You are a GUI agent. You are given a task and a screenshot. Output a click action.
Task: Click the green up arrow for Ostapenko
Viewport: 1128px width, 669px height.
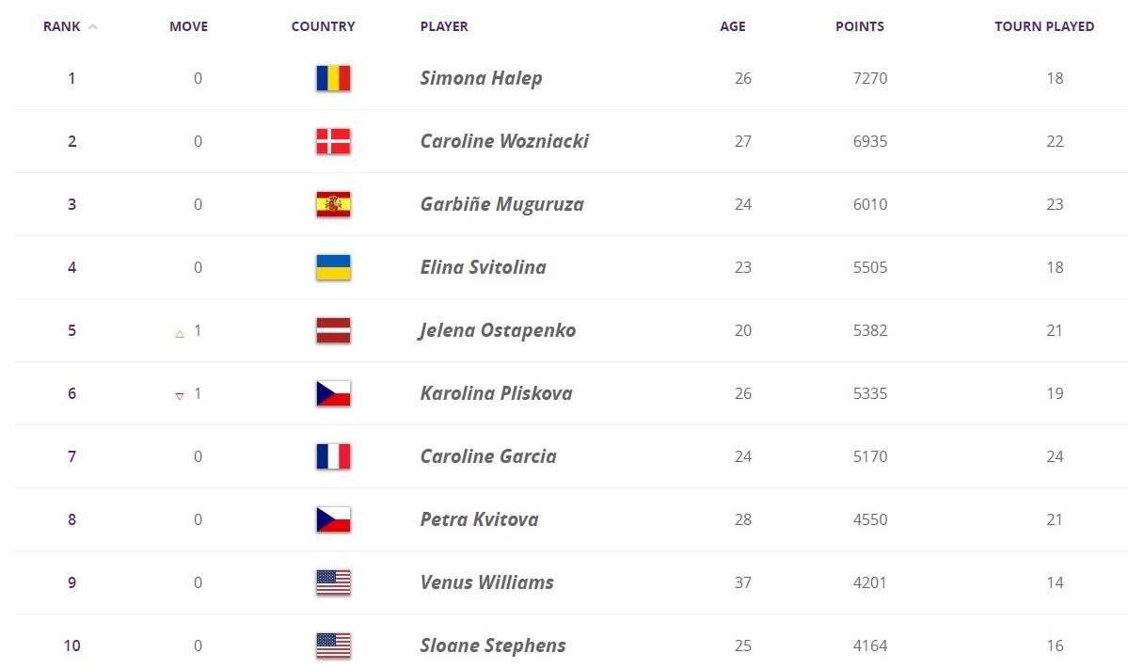[x=180, y=333]
